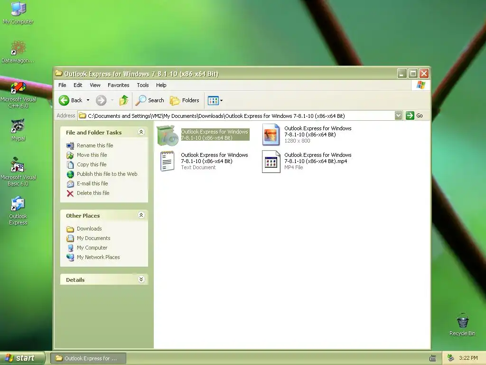Click the red X Delete icon

click(x=70, y=193)
